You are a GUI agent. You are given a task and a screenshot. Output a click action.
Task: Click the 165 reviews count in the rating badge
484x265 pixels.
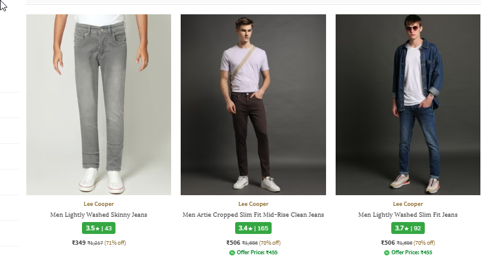pyautogui.click(x=263, y=228)
